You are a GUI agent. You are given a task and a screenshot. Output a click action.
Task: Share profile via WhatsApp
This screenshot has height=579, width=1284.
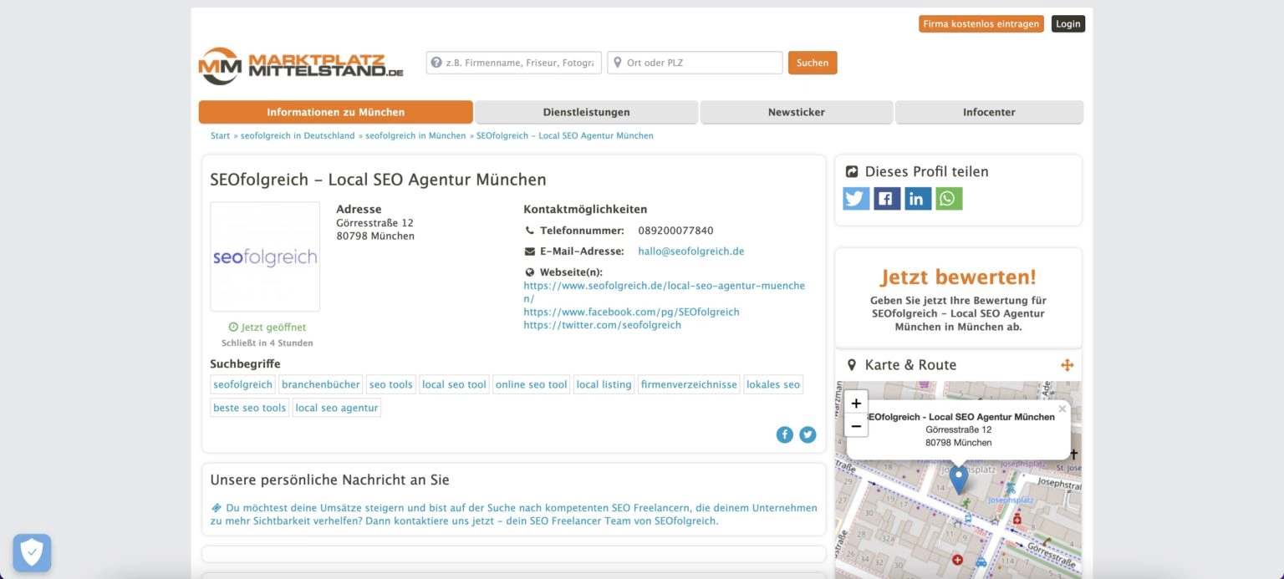(949, 198)
